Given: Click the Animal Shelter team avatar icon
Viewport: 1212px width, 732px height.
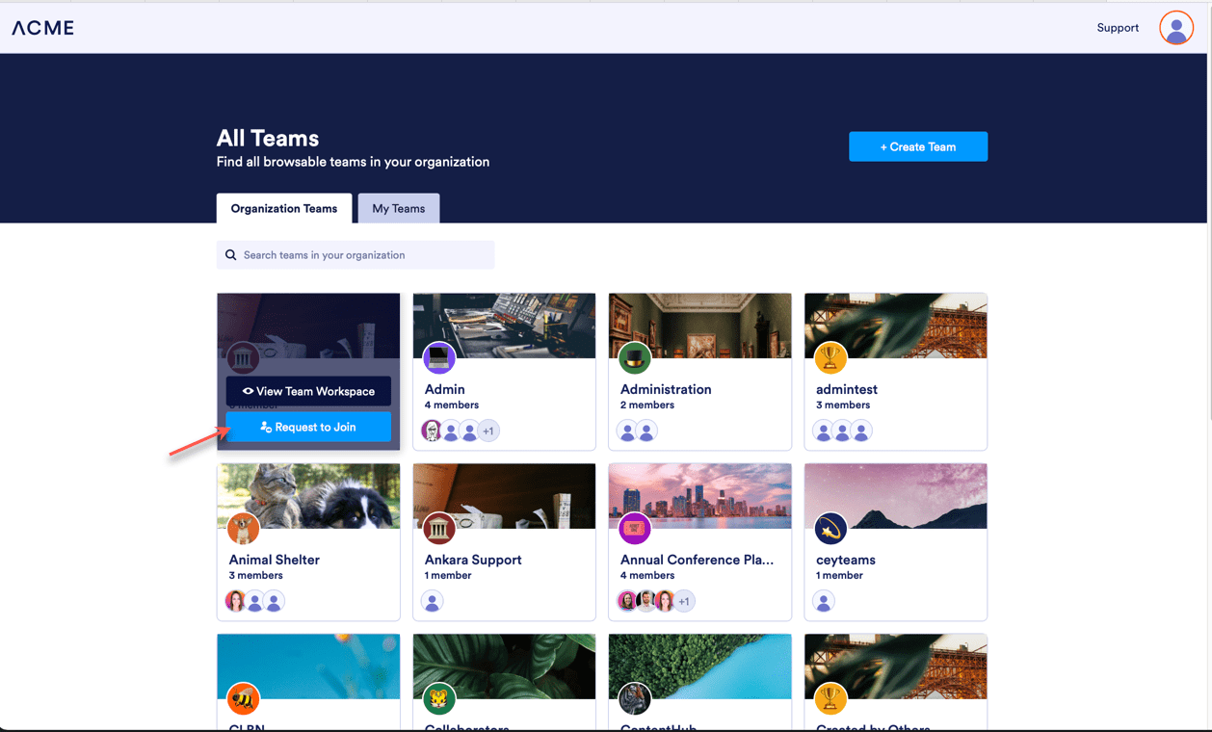Looking at the screenshot, I should pos(244,529).
